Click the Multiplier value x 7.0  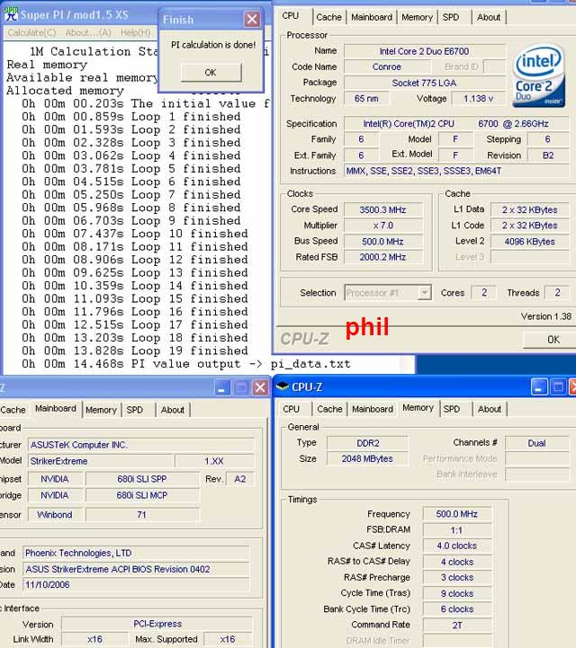pos(382,226)
